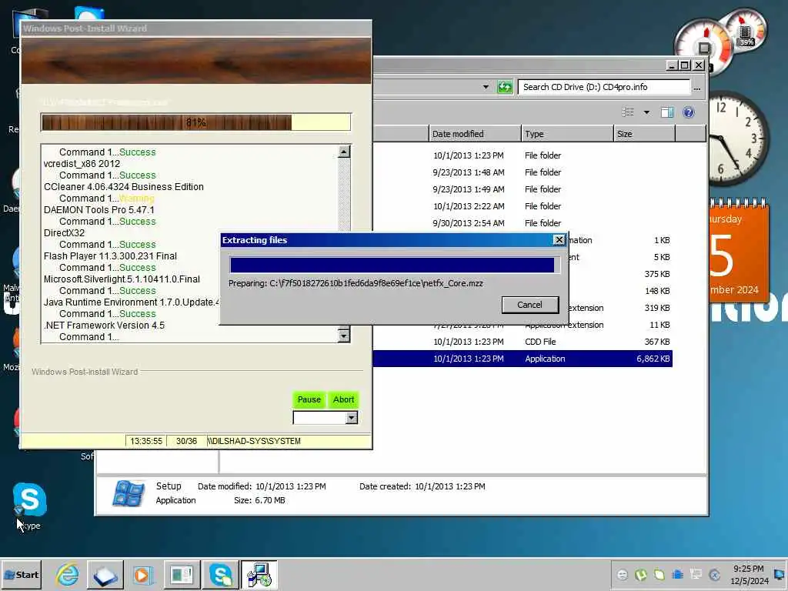
Task: Close the Extracting files dialog
Action: [x=559, y=240]
